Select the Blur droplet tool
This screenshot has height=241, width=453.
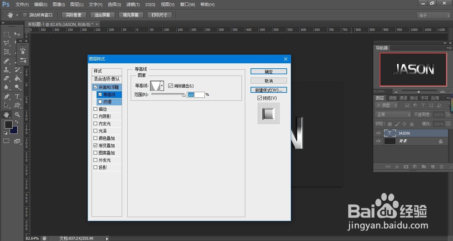[6, 87]
